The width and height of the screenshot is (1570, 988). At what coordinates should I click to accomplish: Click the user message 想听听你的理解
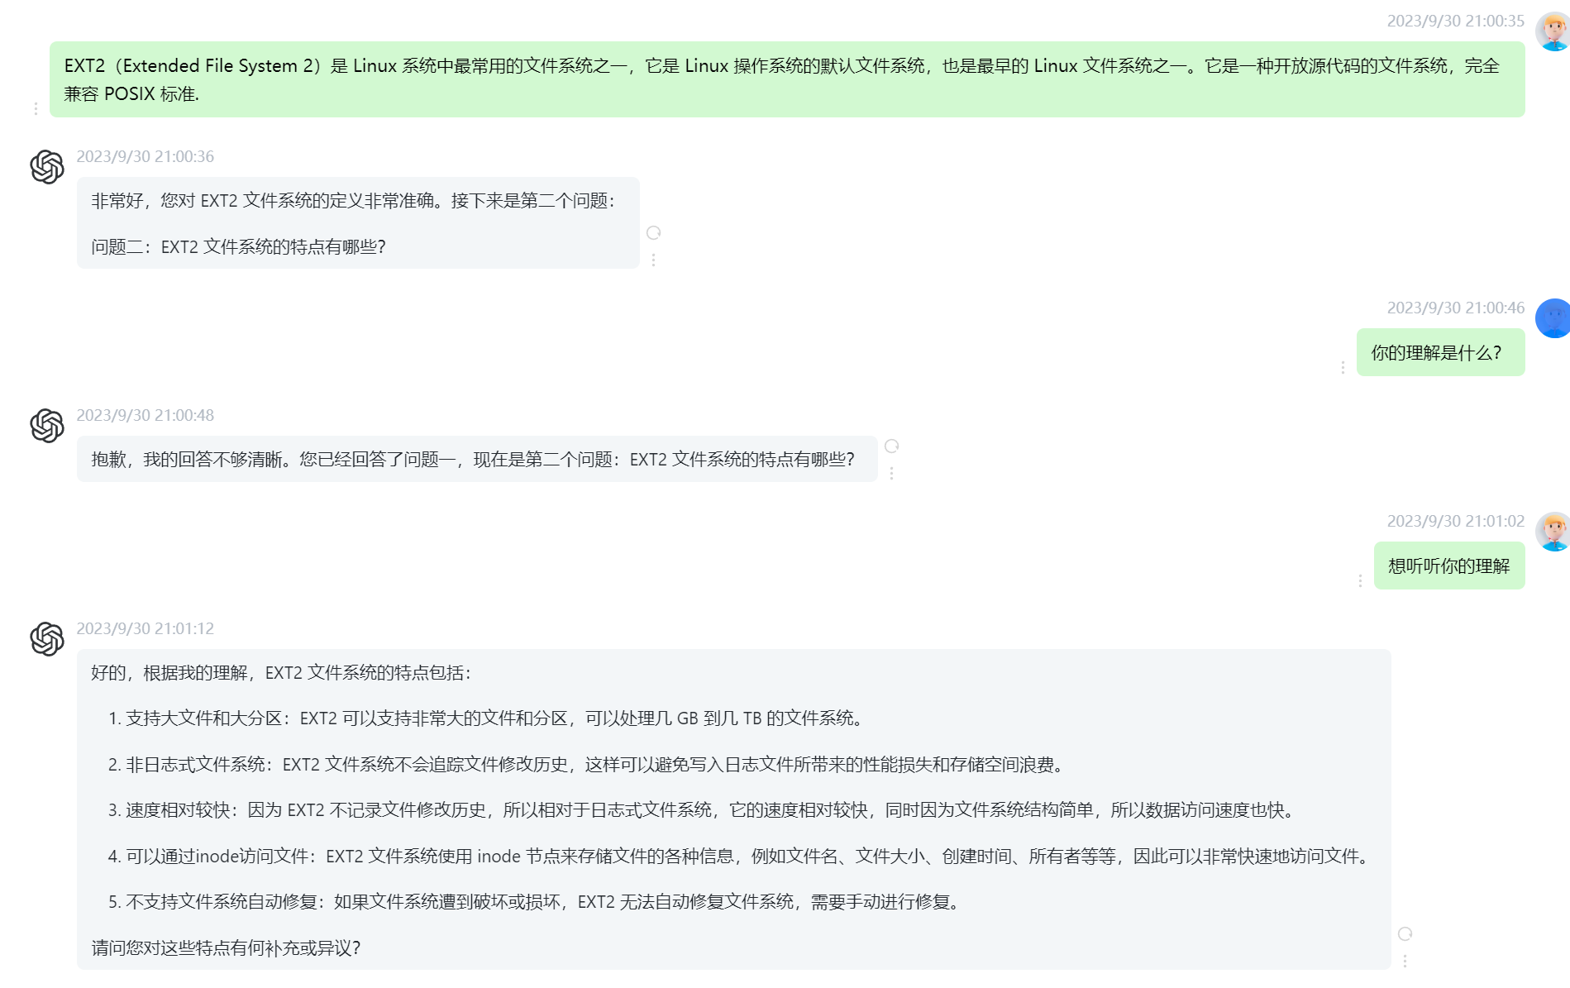pos(1449,566)
